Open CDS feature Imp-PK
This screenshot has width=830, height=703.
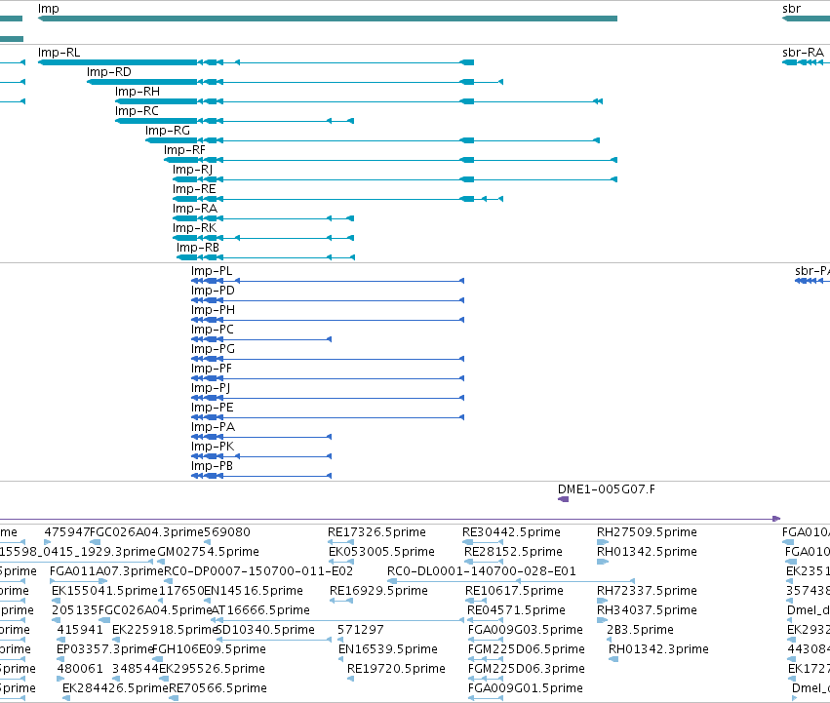click(x=213, y=448)
